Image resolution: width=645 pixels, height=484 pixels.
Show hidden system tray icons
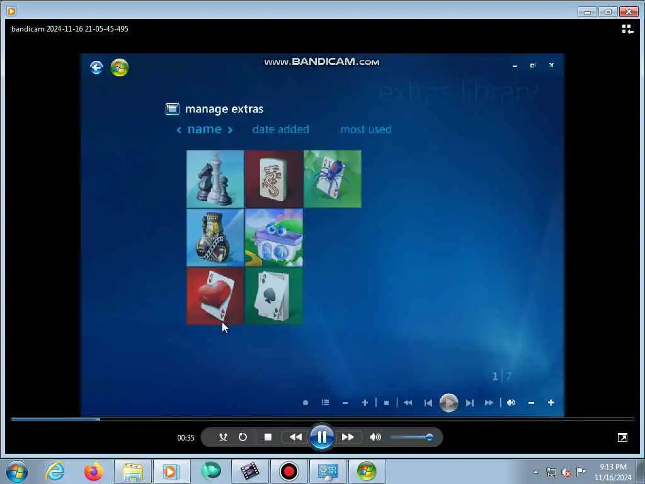535,473
